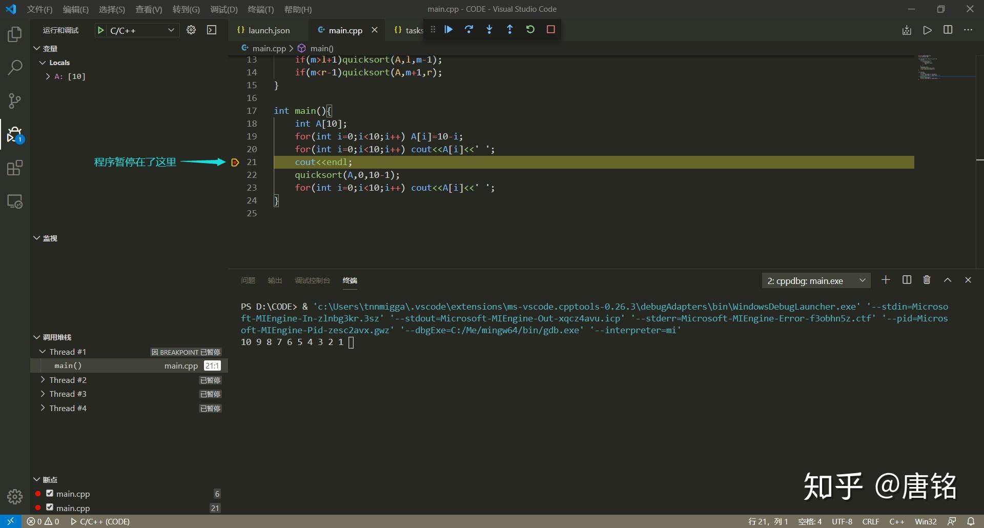984x528 pixels.
Task: Click the Step Over debug button
Action: [x=469, y=30]
